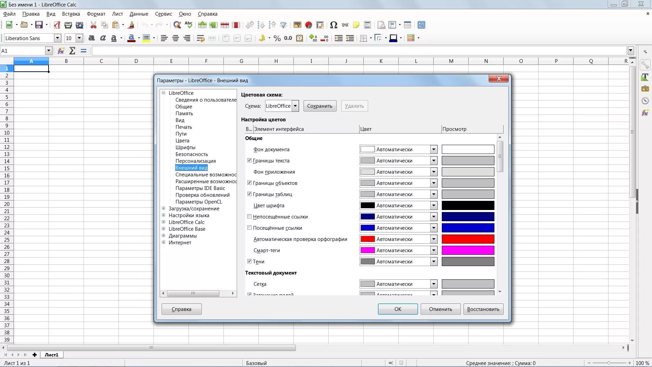Image resolution: width=652 pixels, height=367 pixels.
Task: Open color dropdown for Цвет шрифта
Action: [x=434, y=206]
